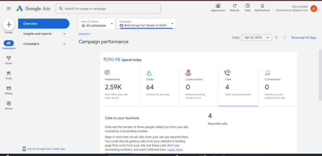
Task: Select the Overview sidebar item
Action: click(44, 24)
